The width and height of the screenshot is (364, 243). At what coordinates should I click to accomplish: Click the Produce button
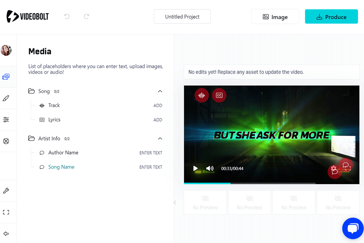[331, 17]
